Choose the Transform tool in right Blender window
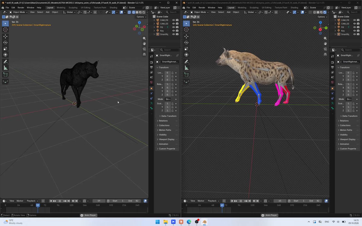 (x=186, y=55)
